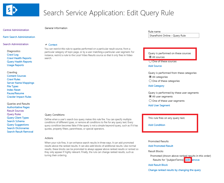This screenshot has height=183, width=224.
Task: Click Add Category link
Action: coord(156,86)
